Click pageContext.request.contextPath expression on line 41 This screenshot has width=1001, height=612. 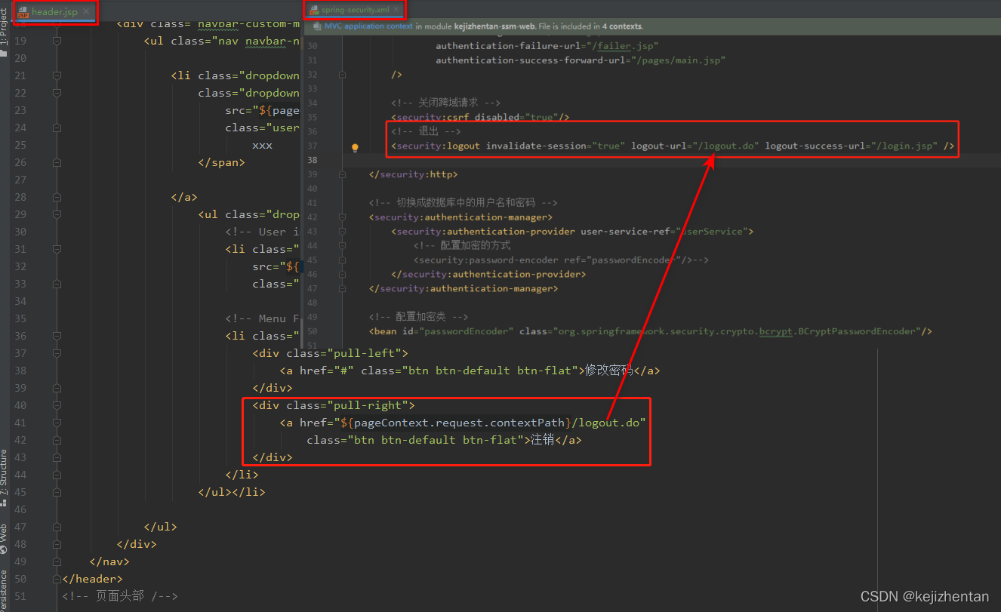[459, 423]
